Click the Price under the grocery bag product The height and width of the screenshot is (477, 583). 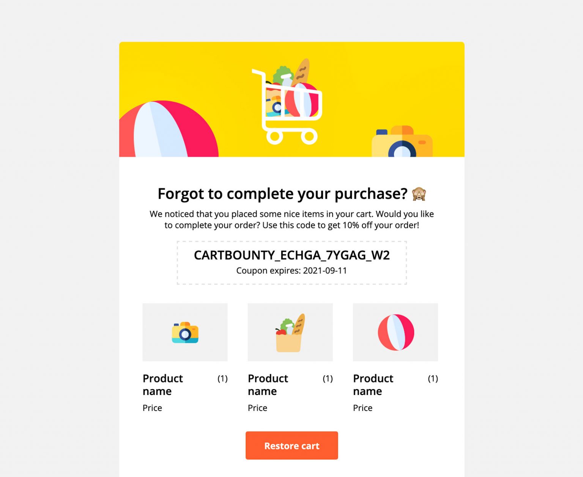click(257, 408)
